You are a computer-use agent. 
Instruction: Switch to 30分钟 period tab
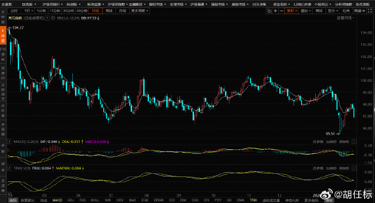[x=68, y=11]
